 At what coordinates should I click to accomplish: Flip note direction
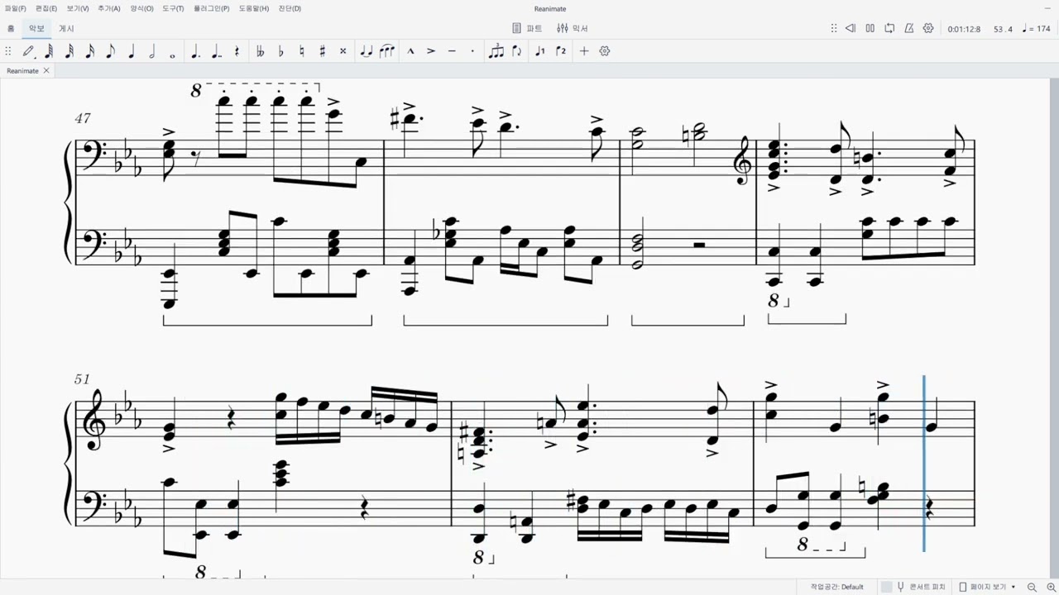517,51
